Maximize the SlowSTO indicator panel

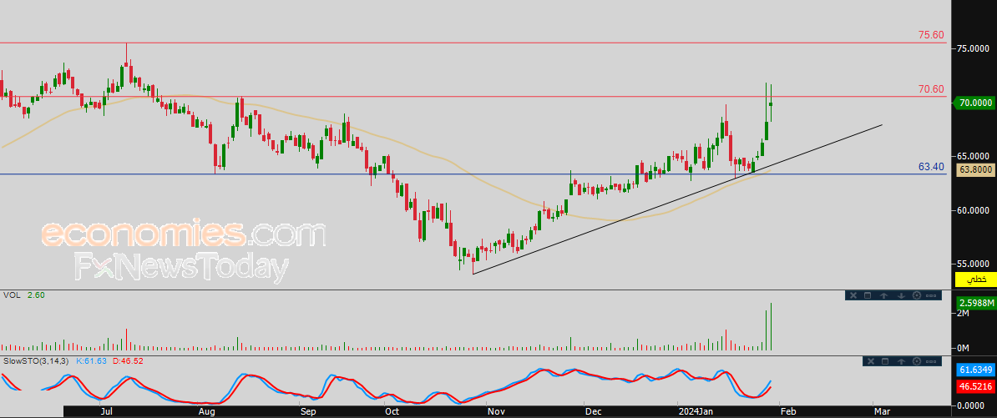tap(885, 361)
